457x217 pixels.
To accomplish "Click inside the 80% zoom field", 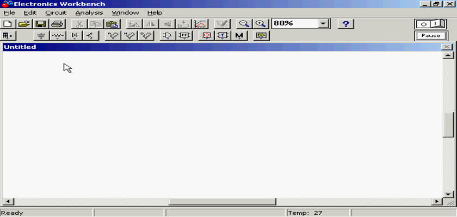I will tap(295, 24).
